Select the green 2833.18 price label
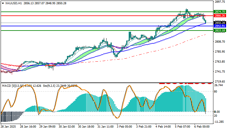Viewport: 227px width, 130px height. click(220, 31)
